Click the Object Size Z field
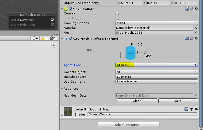The height and width of the screenshot is (130, 203). click(x=186, y=3)
